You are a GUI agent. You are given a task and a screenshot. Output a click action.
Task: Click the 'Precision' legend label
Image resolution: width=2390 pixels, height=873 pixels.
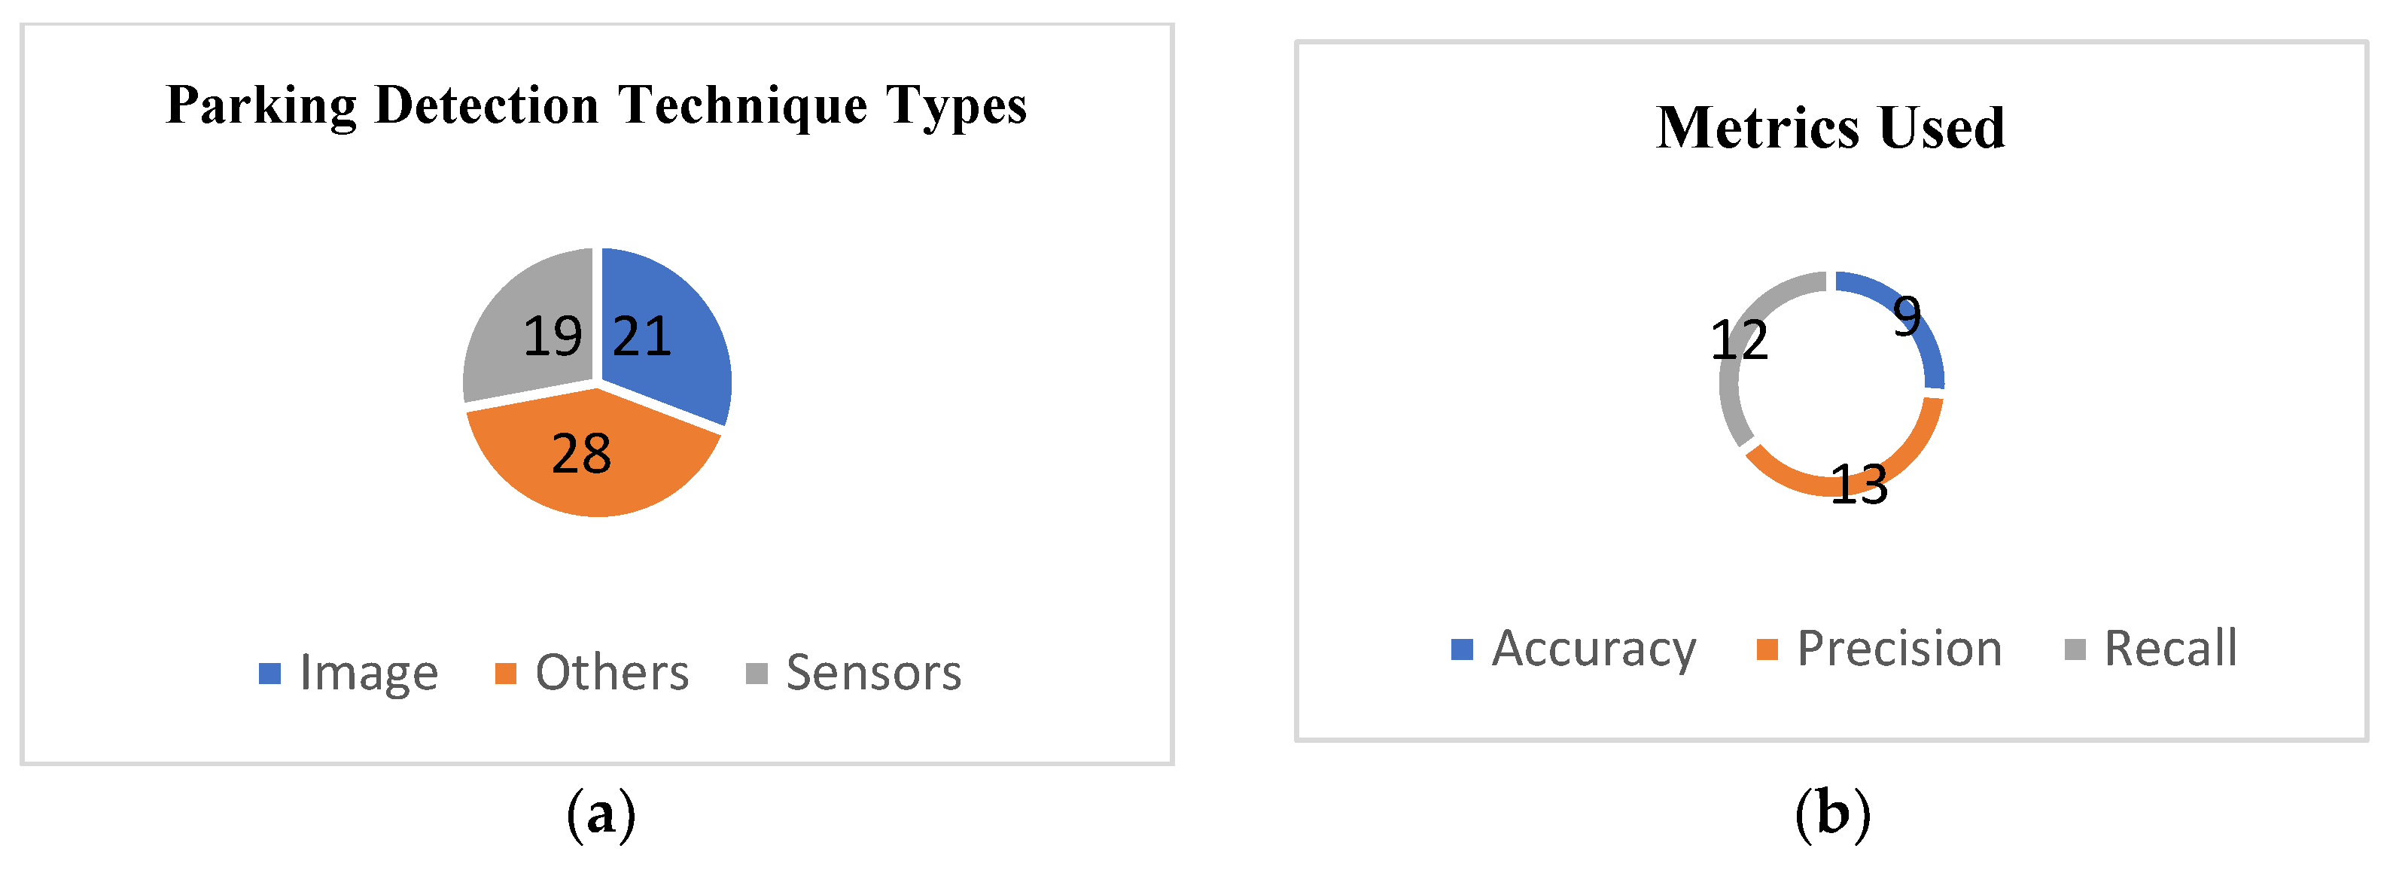pos(1899,649)
